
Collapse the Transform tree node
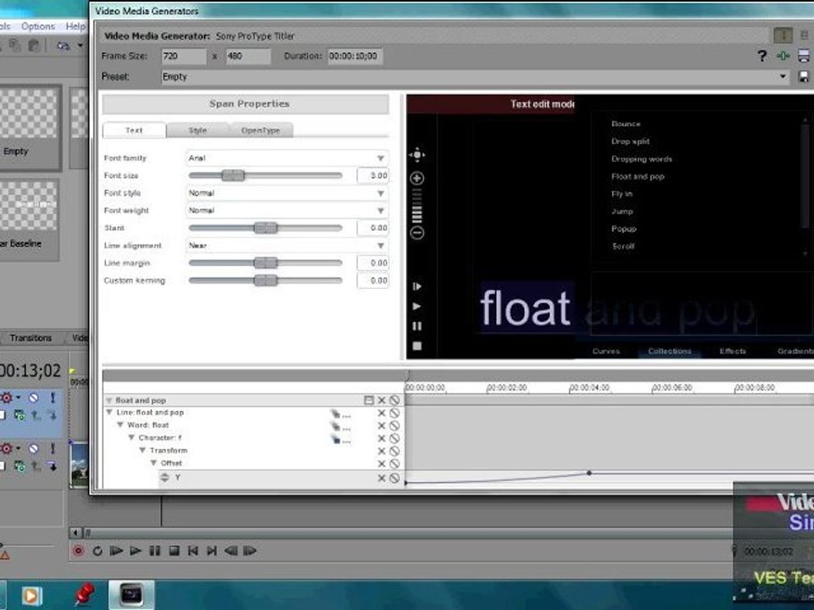142,450
